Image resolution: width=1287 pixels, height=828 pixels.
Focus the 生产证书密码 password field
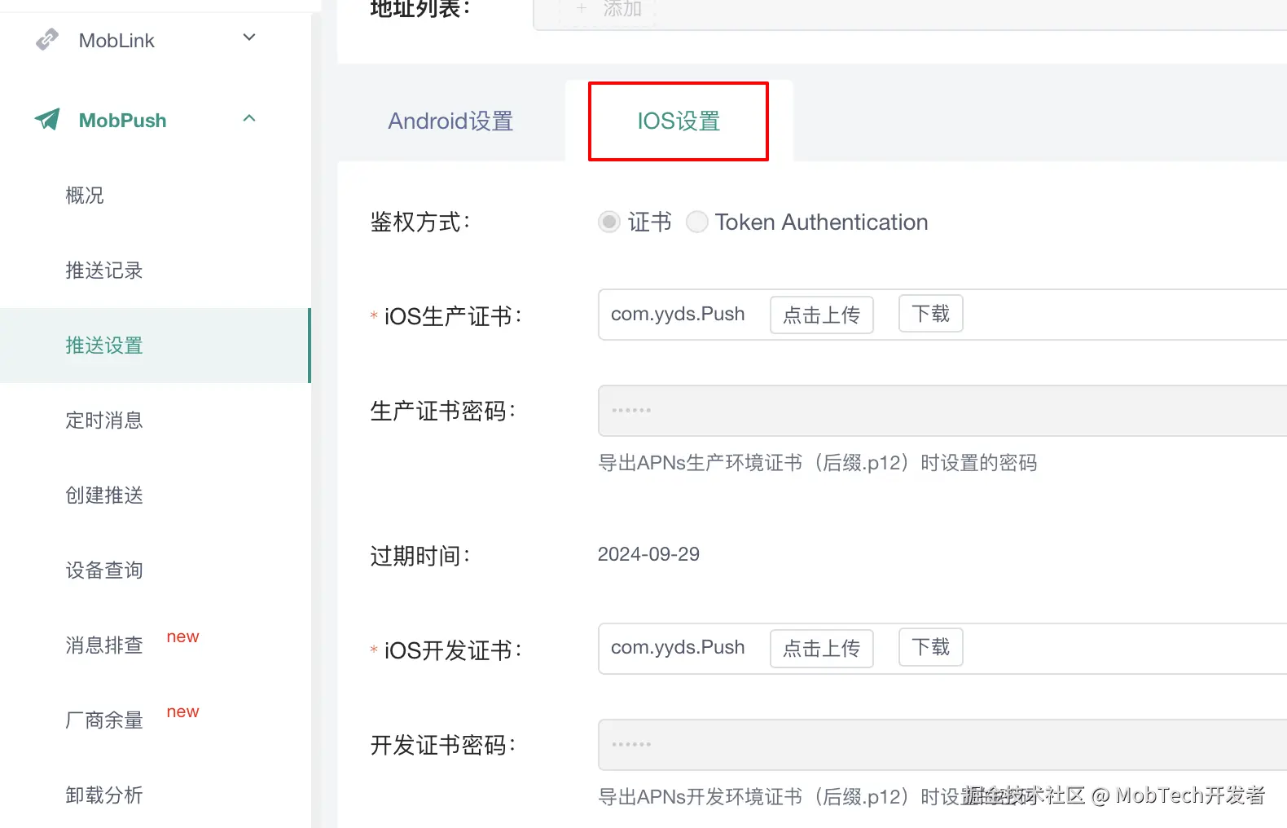point(942,411)
